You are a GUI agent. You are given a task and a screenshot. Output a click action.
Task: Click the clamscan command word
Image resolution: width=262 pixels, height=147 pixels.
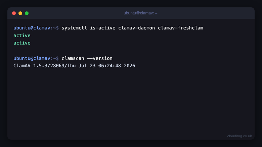click(73, 58)
